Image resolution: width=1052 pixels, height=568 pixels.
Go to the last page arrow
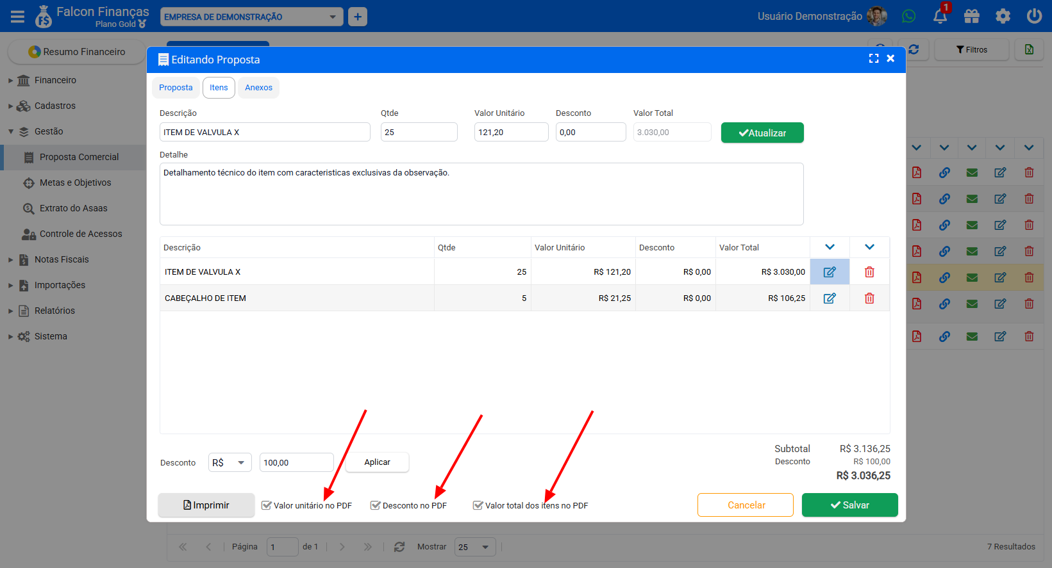pos(367,547)
